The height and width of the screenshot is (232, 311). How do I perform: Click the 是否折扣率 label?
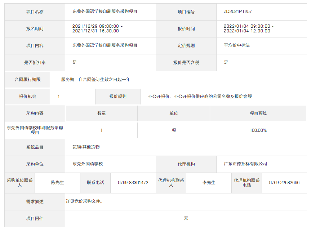pos(35,63)
